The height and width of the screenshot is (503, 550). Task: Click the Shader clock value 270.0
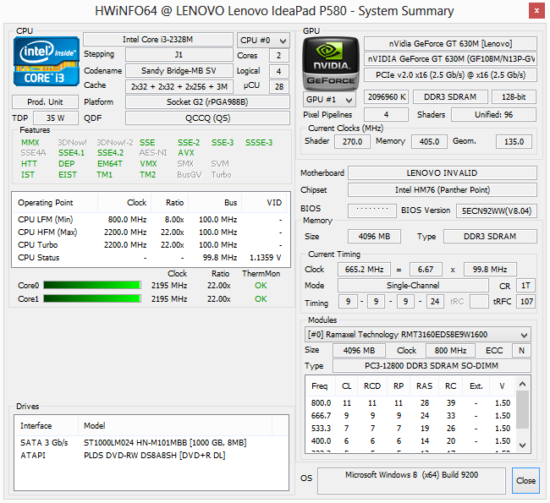[x=352, y=142]
